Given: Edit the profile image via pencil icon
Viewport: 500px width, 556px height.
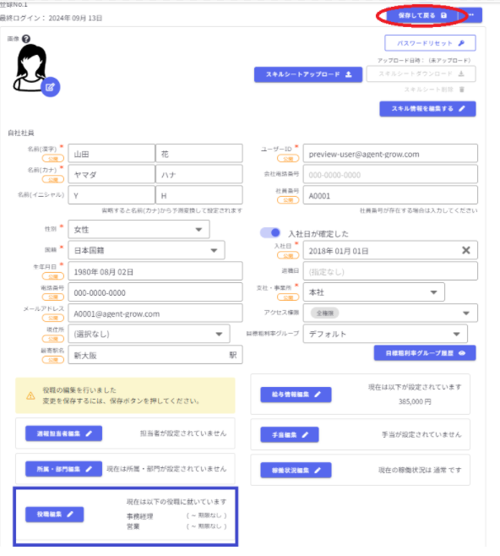Looking at the screenshot, I should coord(50,87).
